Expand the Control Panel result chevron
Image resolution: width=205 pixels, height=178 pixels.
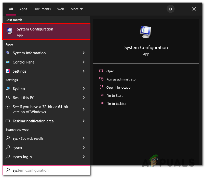click(84, 62)
